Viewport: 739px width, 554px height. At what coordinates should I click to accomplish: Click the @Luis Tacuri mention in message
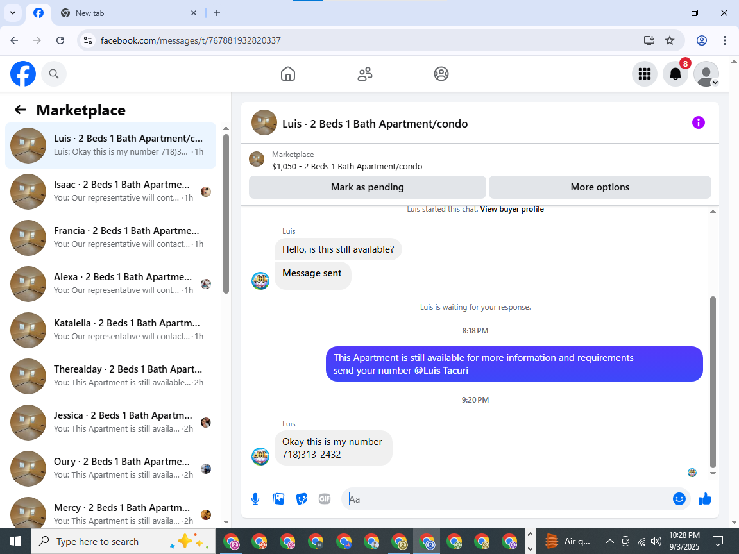441,370
